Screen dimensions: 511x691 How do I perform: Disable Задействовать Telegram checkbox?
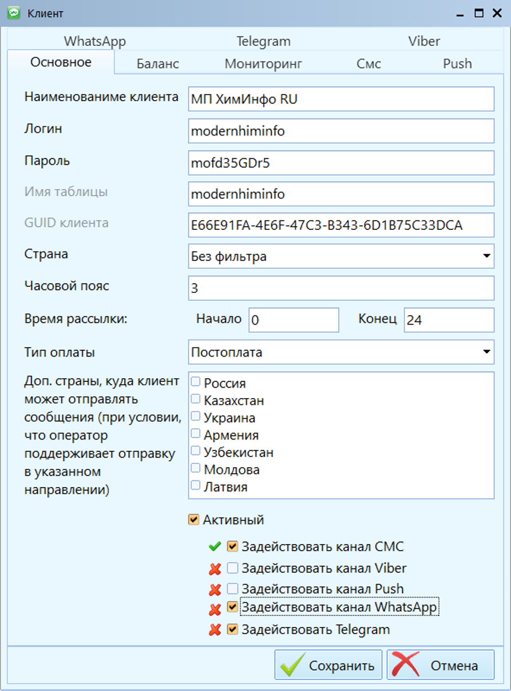tap(232, 629)
